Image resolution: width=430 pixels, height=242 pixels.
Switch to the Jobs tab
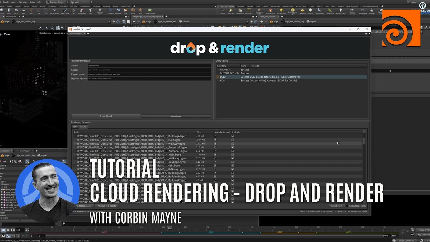(75, 127)
